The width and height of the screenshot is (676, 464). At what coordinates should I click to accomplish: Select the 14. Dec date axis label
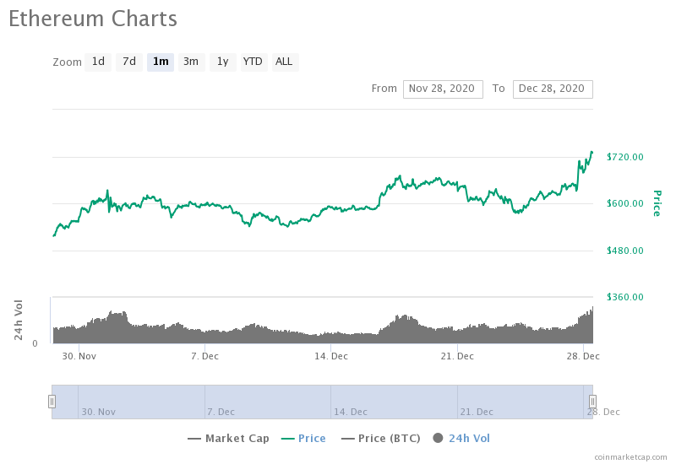(331, 356)
